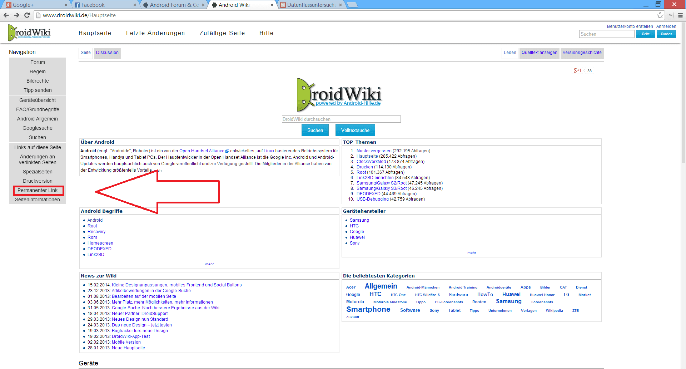Click the browser back arrow

click(6, 15)
